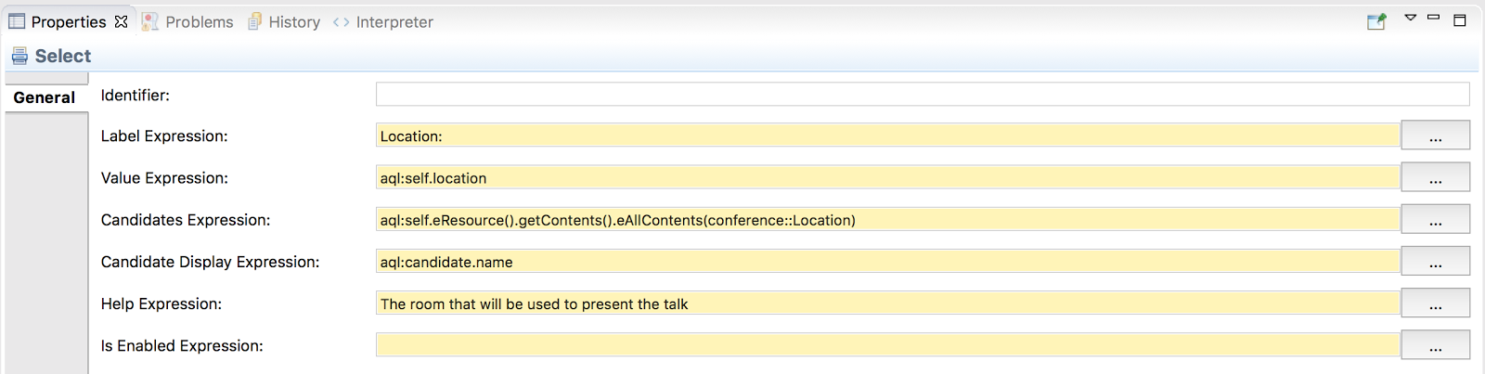Open expression editor for Label Expression
Screen dimensions: 1485x374
[1435, 135]
